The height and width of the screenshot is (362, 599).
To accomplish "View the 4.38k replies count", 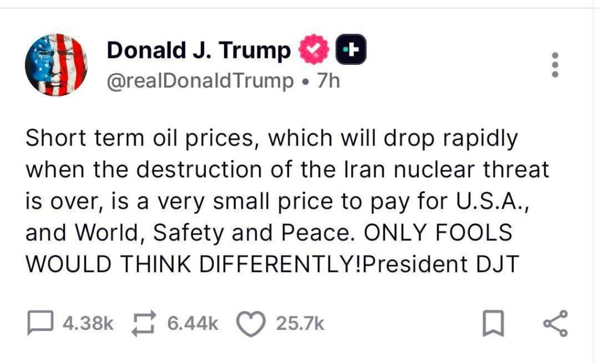I will click(87, 323).
